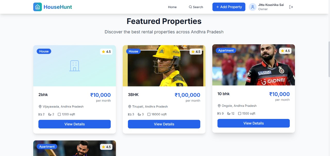Click the Apartment tag on the bottom card
The height and width of the screenshot is (156, 330).
[x=47, y=147]
